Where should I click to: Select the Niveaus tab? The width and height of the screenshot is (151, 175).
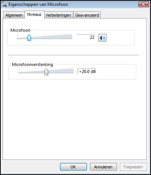[x=34, y=14]
